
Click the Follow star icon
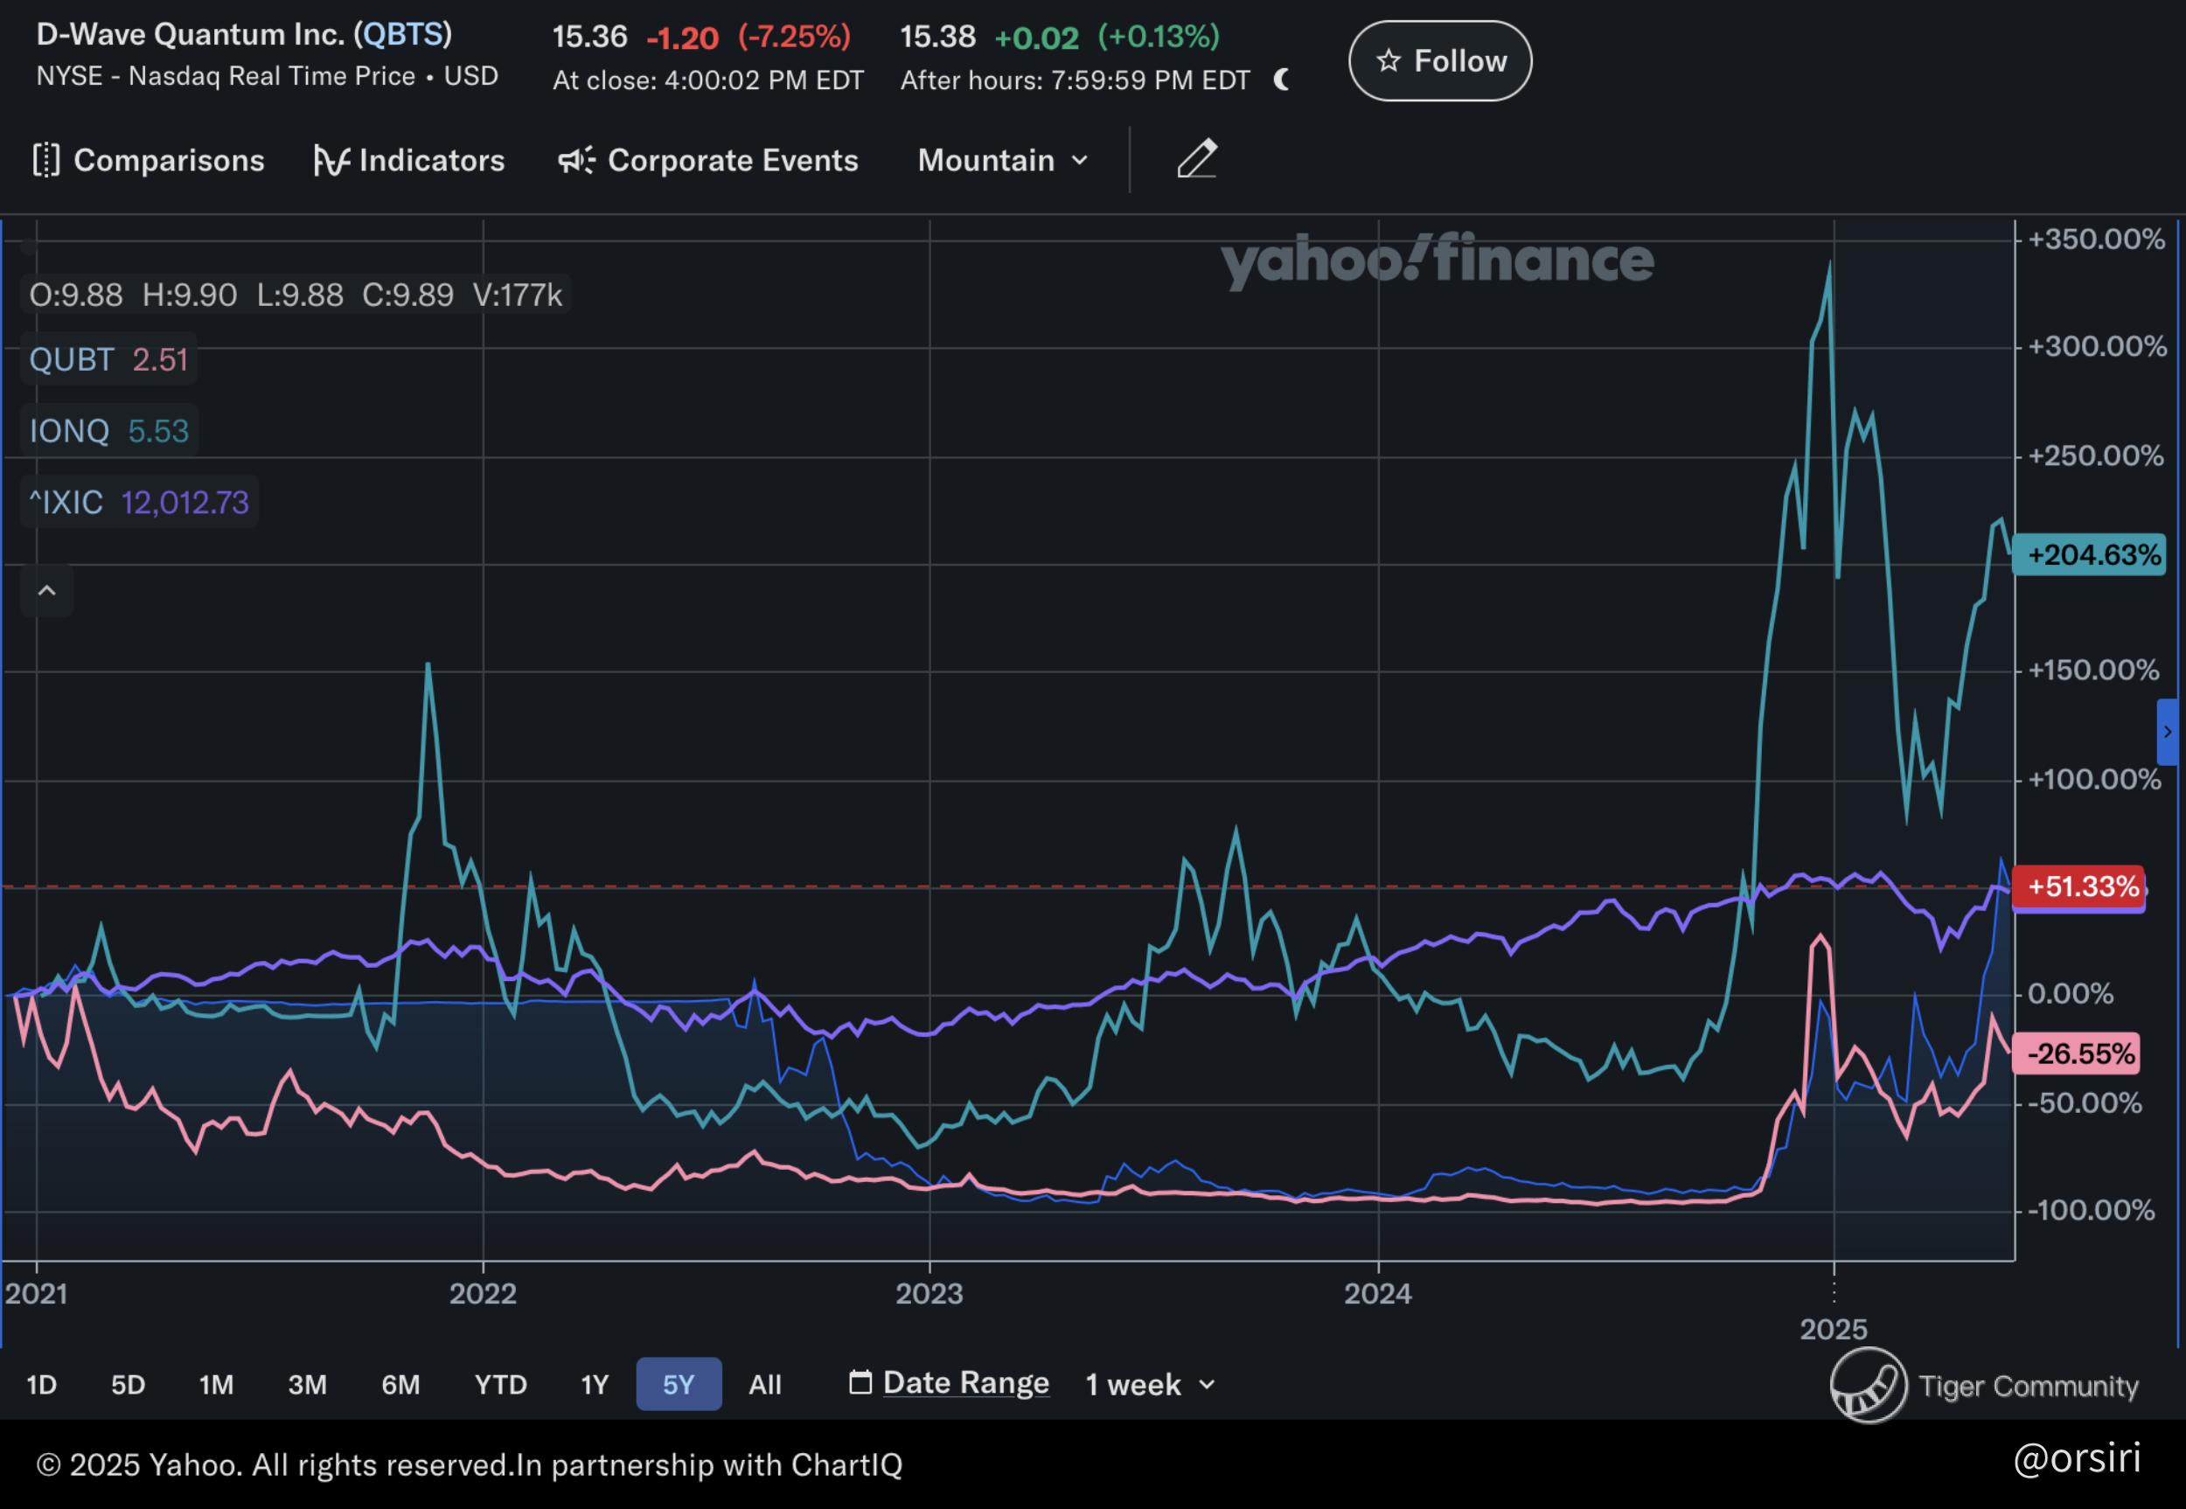click(x=1388, y=61)
